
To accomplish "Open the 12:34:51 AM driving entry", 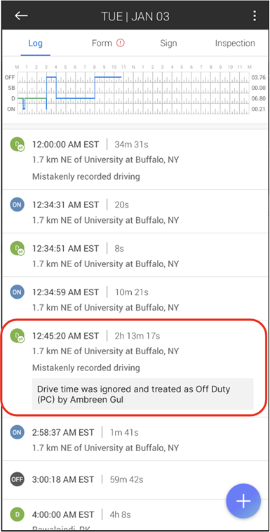I will pyautogui.click(x=135, y=255).
